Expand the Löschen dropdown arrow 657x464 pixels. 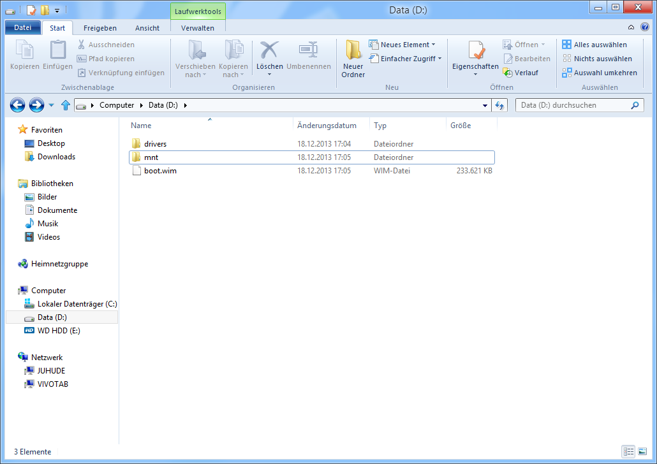[269, 75]
